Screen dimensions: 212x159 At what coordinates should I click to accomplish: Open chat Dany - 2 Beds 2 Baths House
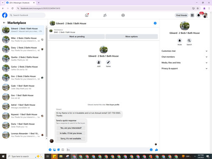(22, 49)
